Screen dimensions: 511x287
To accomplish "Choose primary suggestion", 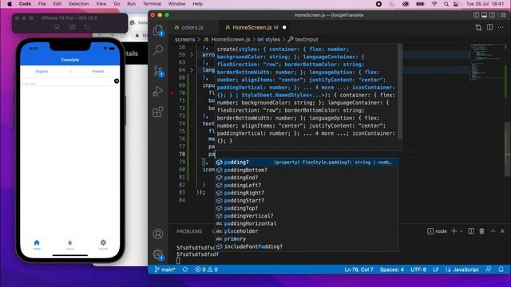I will pyautogui.click(x=307, y=238).
